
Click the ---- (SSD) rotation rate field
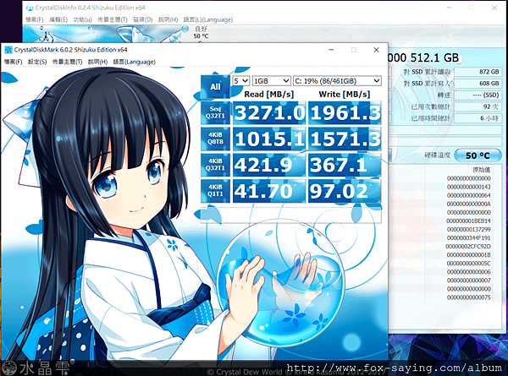coord(478,95)
